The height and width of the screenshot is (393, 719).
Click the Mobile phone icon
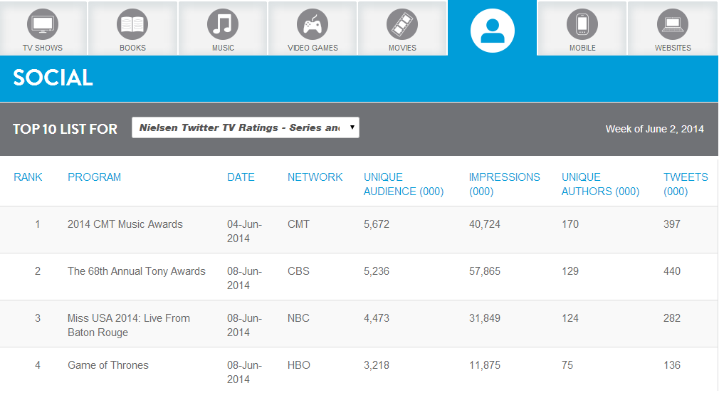(582, 24)
